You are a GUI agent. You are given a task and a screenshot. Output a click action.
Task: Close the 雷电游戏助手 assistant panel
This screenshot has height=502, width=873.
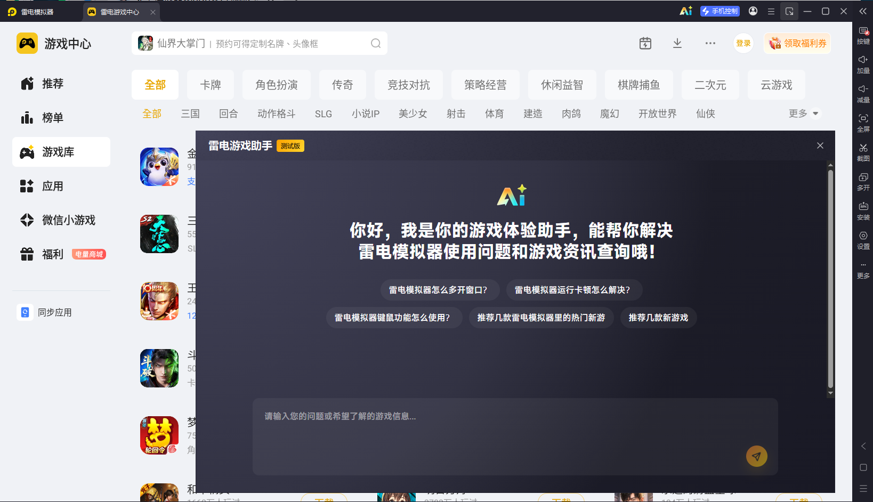(x=820, y=145)
